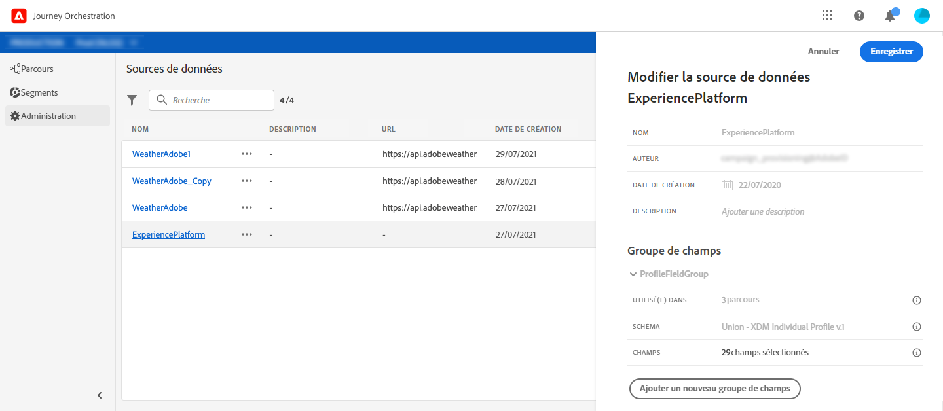Screen dimensions: 943x411
Task: Click 29 champs sélectionnés value
Action: click(765, 352)
